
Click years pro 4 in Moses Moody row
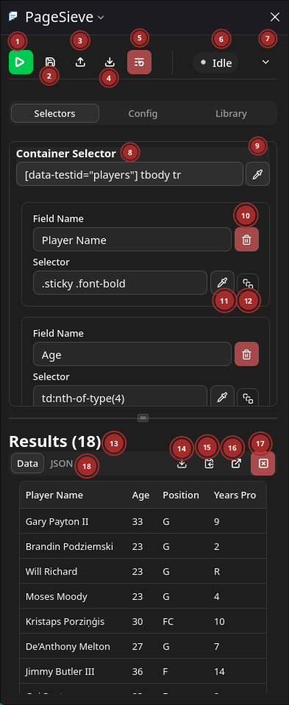point(217,597)
